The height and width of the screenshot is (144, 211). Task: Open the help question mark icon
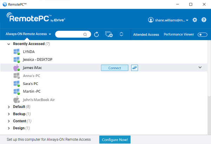click(204, 20)
